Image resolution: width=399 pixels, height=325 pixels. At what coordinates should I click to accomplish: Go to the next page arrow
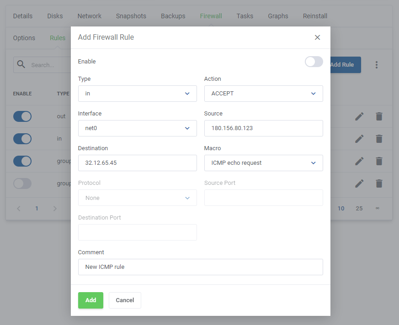pyautogui.click(x=55, y=209)
